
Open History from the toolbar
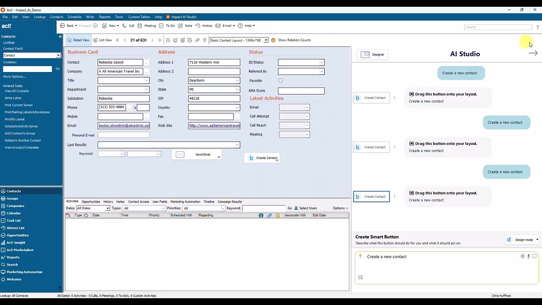coord(204,26)
